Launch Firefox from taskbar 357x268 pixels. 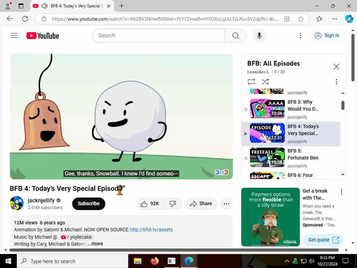coord(154,261)
